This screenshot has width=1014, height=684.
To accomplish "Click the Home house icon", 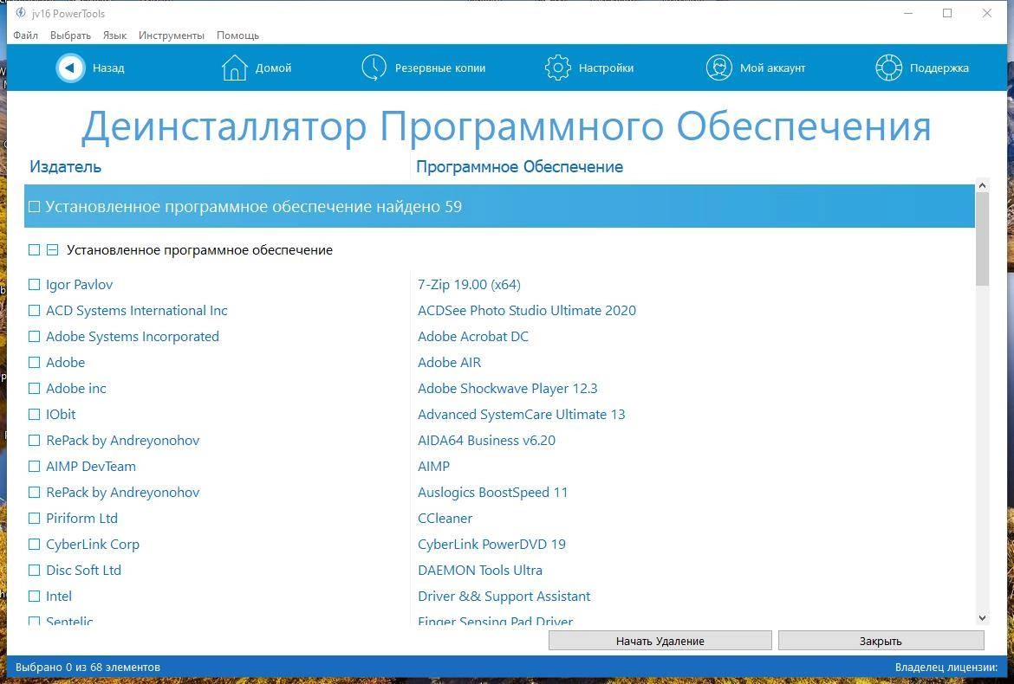I will (234, 68).
